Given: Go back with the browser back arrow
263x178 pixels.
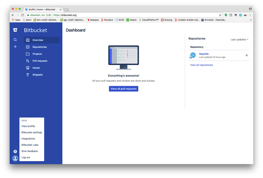Looking at the screenshot, I should coord(13,15).
